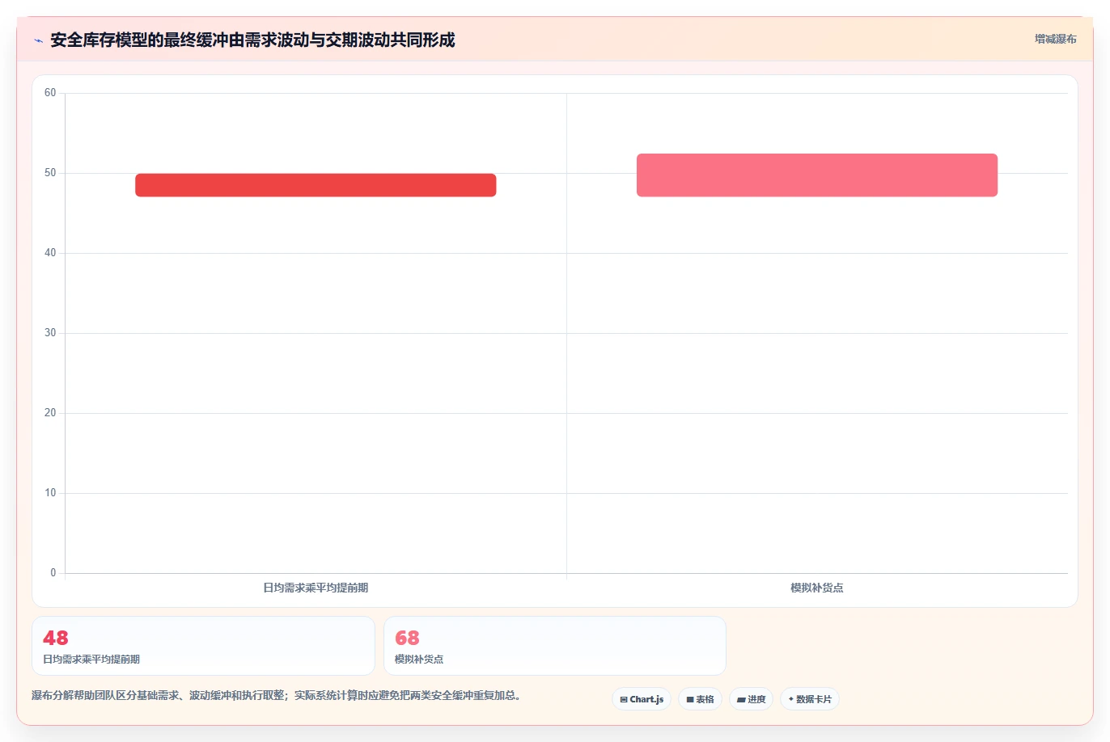Image resolution: width=1110 pixels, height=742 pixels.
Task: Click the y-axis tick value 30
Action: click(50, 333)
